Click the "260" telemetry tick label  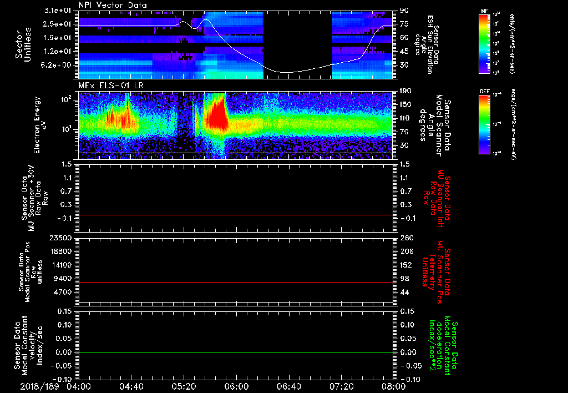[x=406, y=238]
